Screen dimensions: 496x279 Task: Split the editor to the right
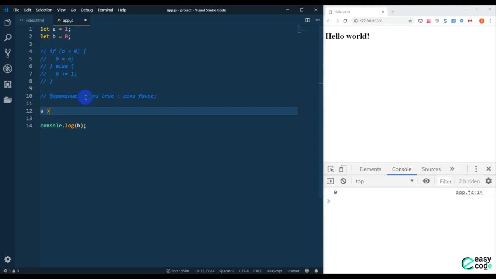pos(307,20)
